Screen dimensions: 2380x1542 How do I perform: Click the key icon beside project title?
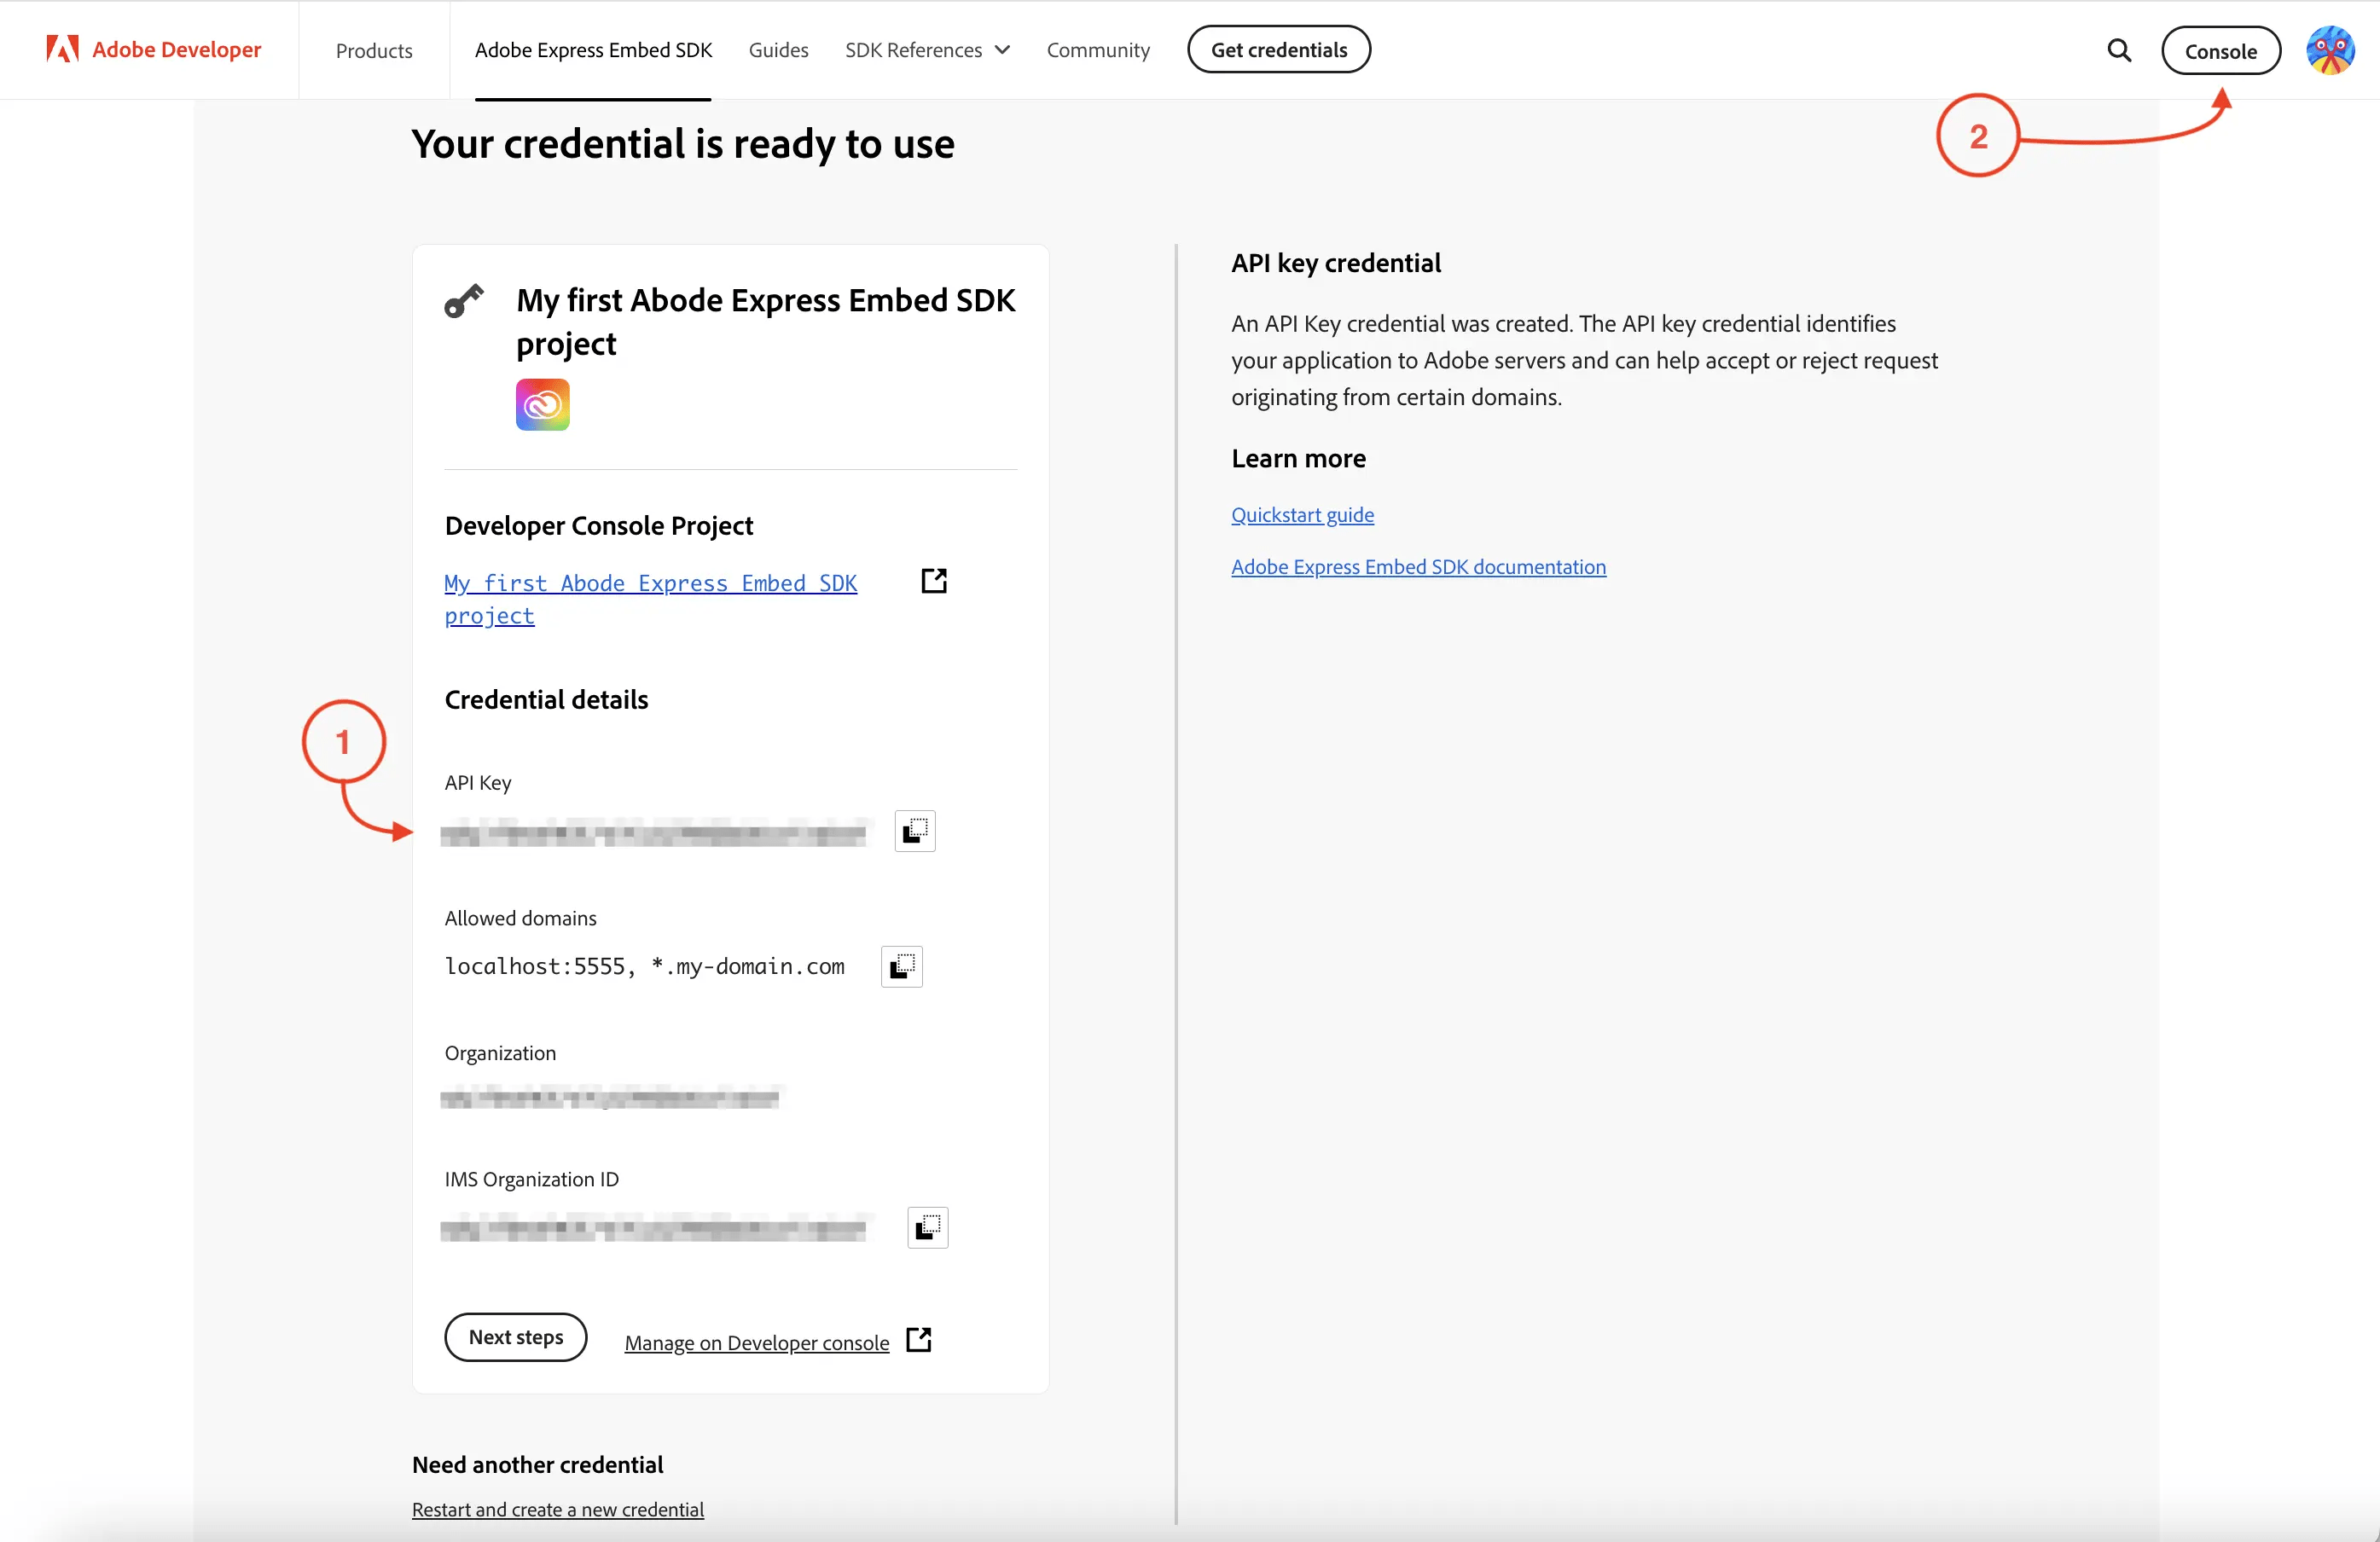[464, 300]
